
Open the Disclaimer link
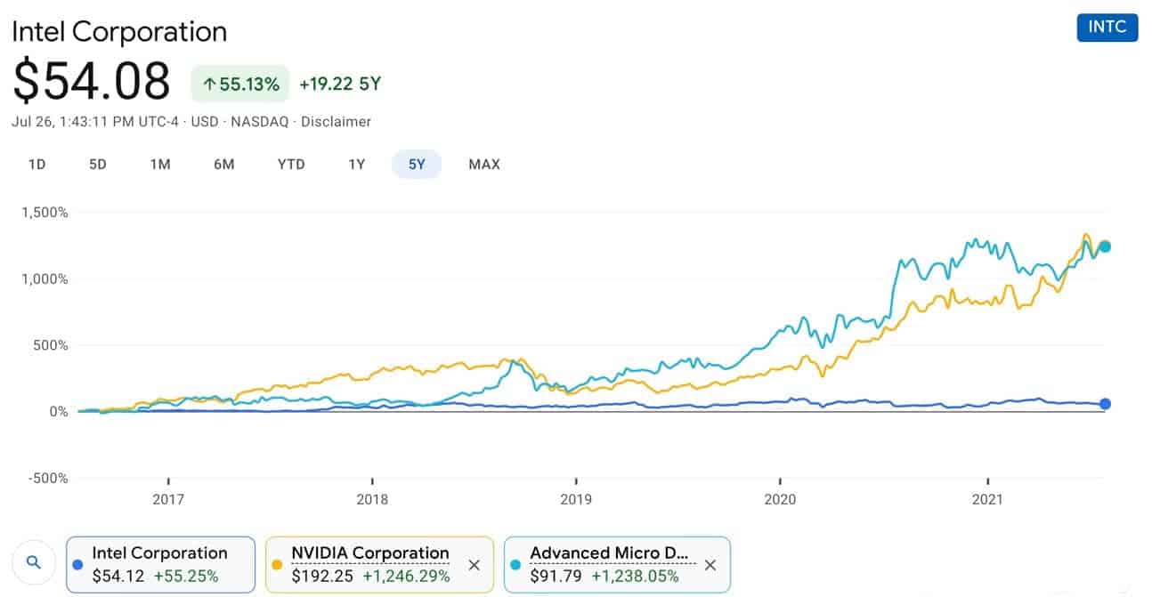(x=336, y=122)
